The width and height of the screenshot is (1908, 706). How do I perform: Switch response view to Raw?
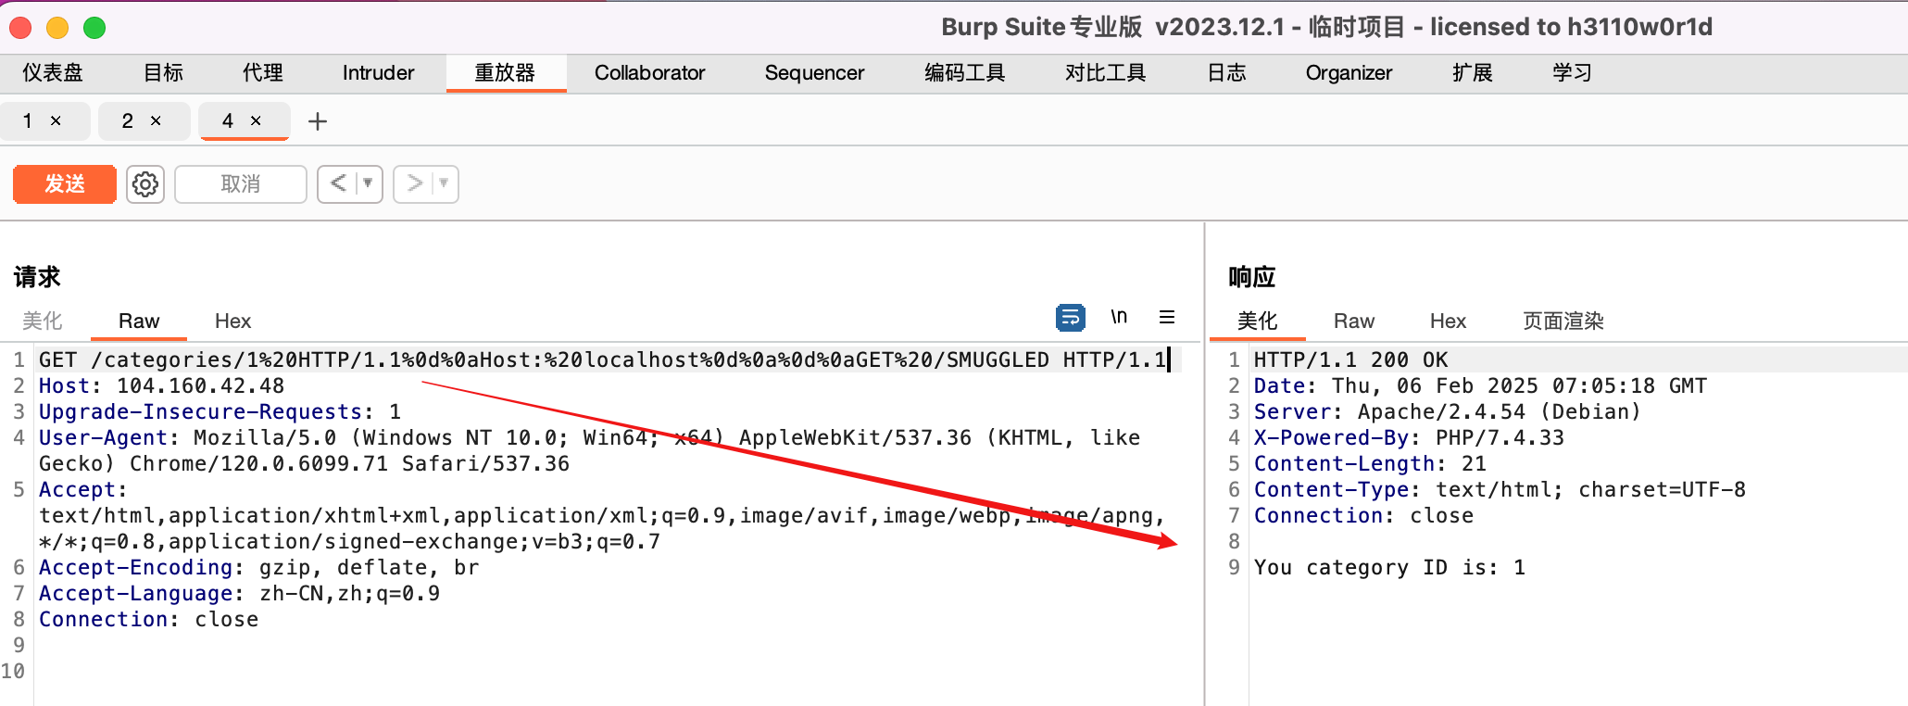[x=1354, y=321]
